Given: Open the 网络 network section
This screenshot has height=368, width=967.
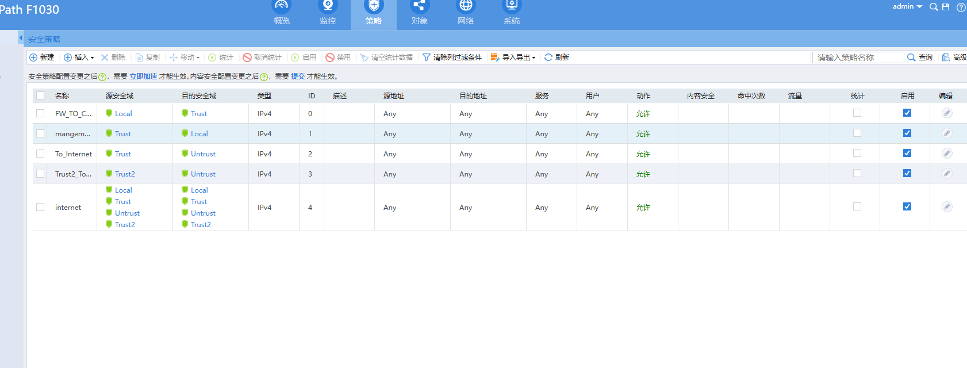Looking at the screenshot, I should (x=466, y=14).
